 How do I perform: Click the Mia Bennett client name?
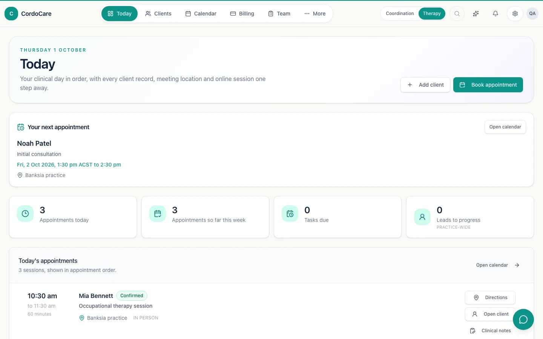(96, 296)
